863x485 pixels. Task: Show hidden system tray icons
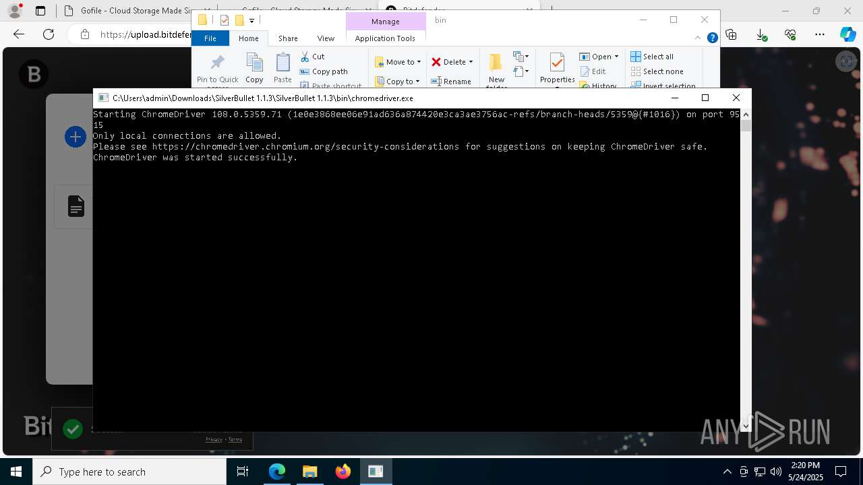click(727, 472)
